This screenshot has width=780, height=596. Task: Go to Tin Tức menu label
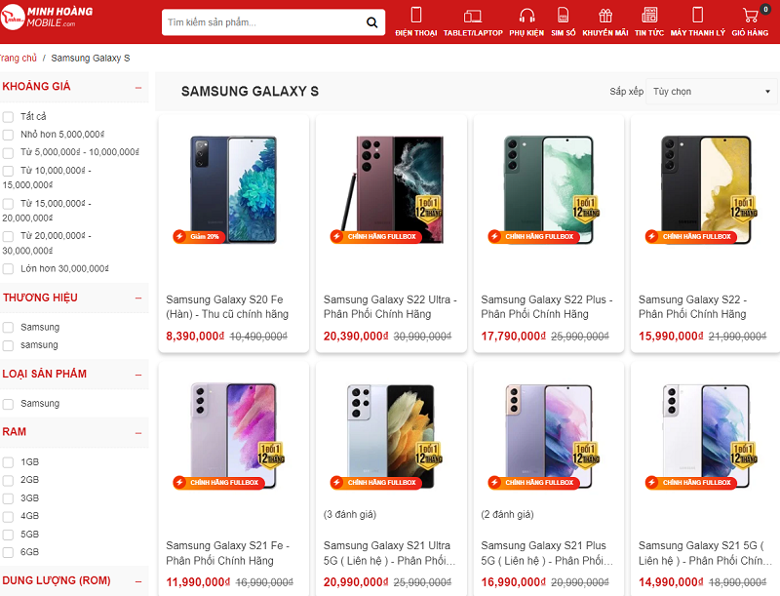(x=649, y=33)
